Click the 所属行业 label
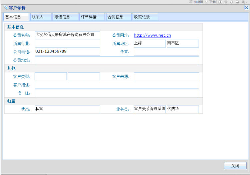This screenshot has height=175, width=250. [22, 44]
